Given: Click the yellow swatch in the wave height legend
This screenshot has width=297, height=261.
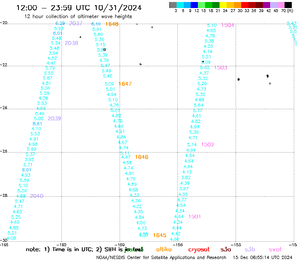Looking at the screenshot, I should click(x=223, y=5).
